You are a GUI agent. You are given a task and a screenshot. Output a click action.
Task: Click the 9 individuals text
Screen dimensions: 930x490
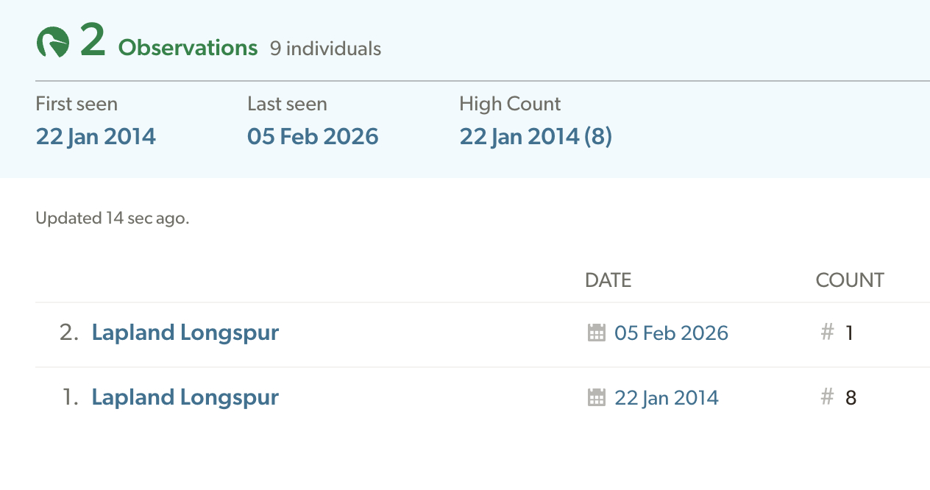pos(325,49)
